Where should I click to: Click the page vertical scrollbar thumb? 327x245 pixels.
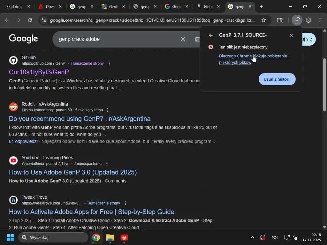[324, 85]
